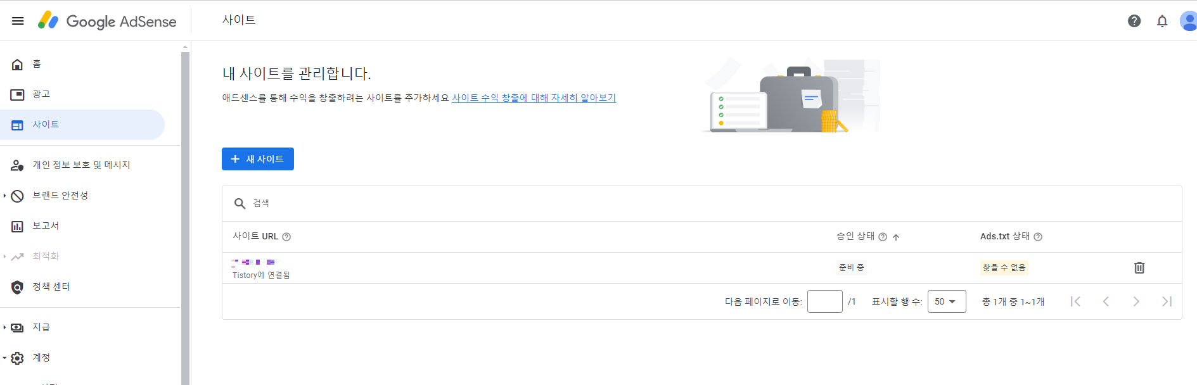The width and height of the screenshot is (1197, 385).
Task: Click the 새 사이트 button
Action: pos(258,159)
